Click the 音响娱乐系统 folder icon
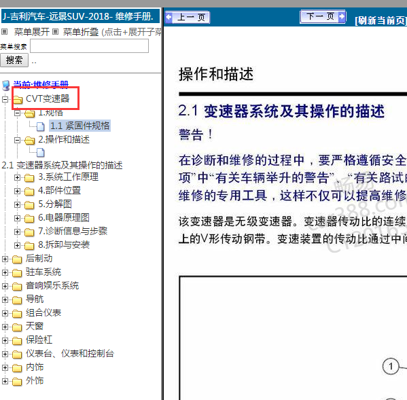The image size is (407, 400). pyautogui.click(x=17, y=287)
